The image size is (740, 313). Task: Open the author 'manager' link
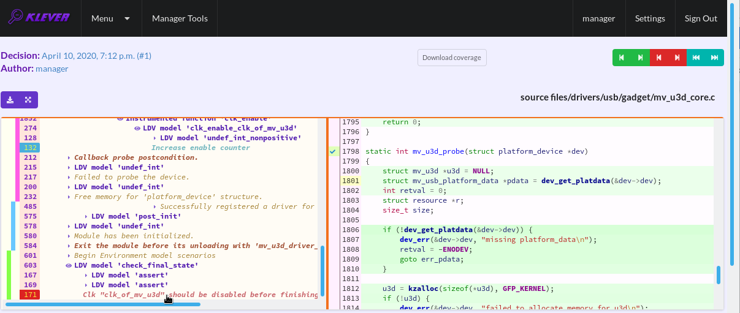coord(52,69)
